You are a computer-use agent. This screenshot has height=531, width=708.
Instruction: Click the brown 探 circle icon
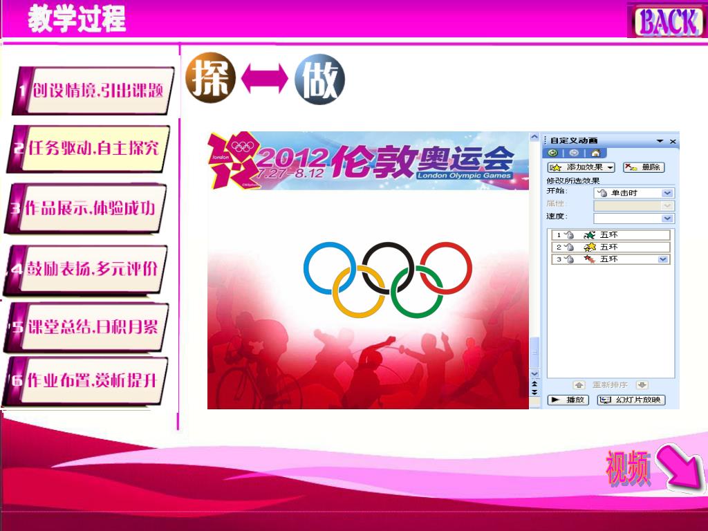(x=210, y=77)
